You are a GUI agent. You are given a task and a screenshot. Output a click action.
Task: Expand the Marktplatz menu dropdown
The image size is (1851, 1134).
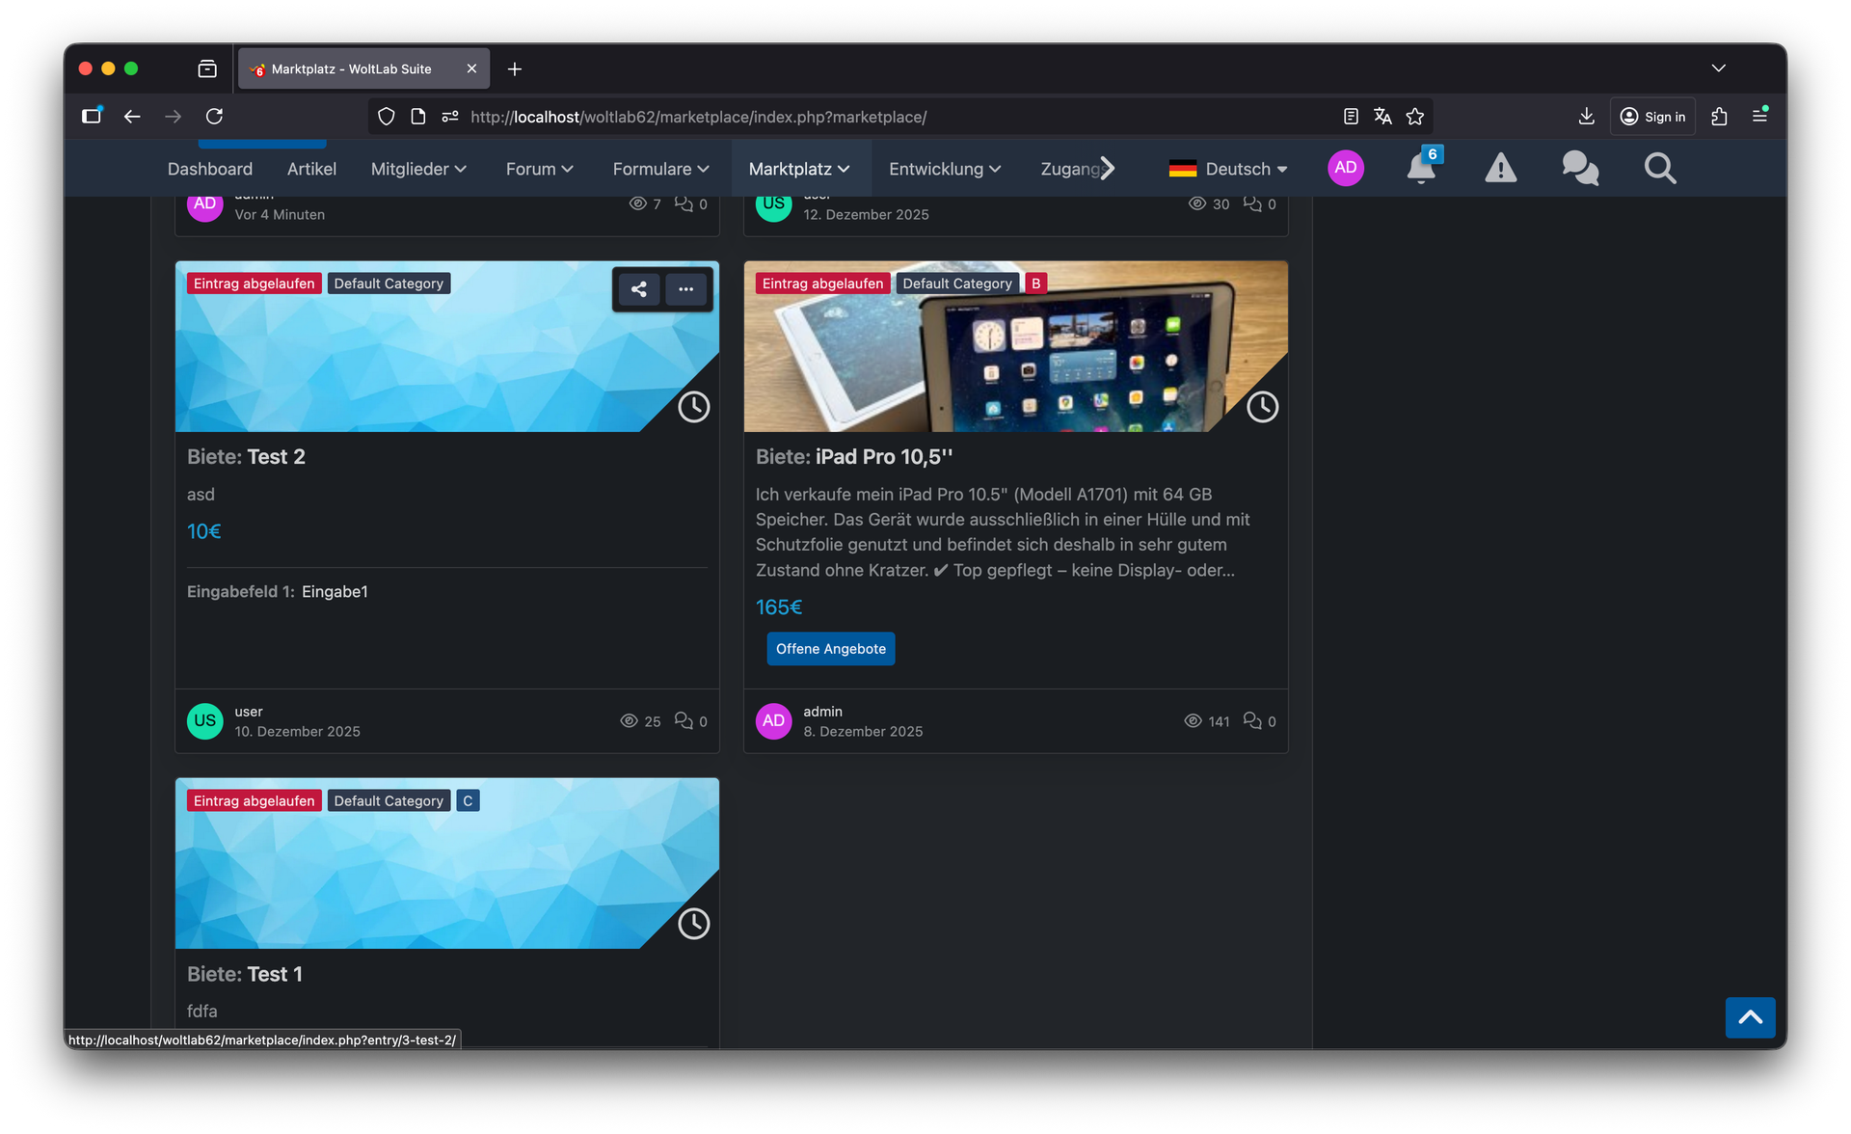[x=799, y=169]
